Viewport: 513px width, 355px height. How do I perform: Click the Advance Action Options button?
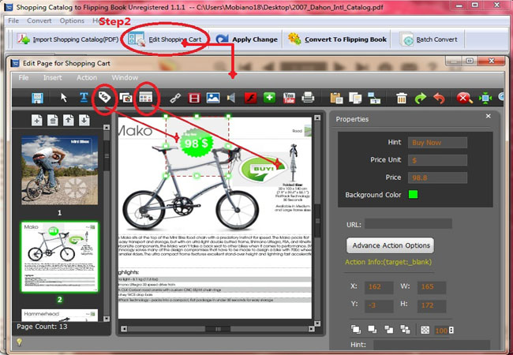click(x=391, y=245)
